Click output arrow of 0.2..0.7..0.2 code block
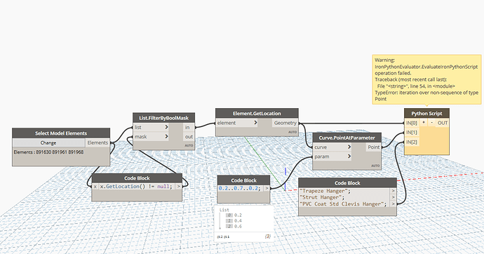The width and height of the screenshot is (484, 254). click(267, 188)
